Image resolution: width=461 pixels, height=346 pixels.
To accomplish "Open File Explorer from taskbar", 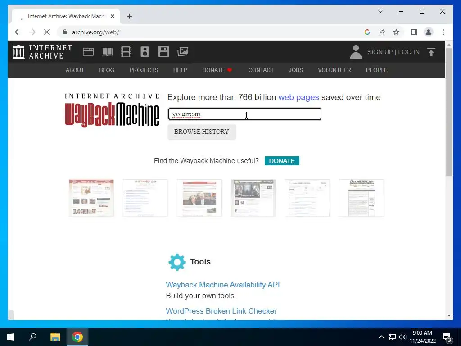I will 55,337.
